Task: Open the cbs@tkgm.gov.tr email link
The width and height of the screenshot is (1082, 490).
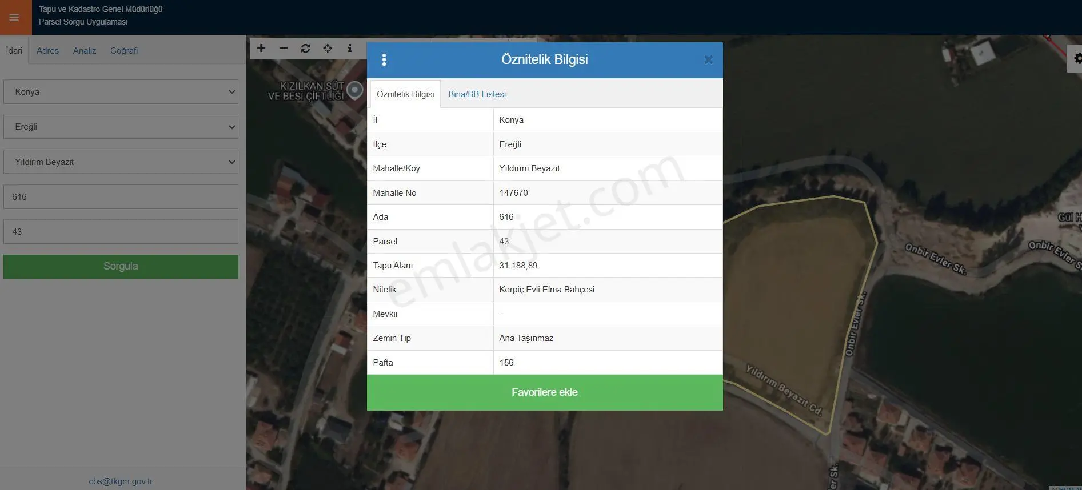Action: pyautogui.click(x=121, y=481)
